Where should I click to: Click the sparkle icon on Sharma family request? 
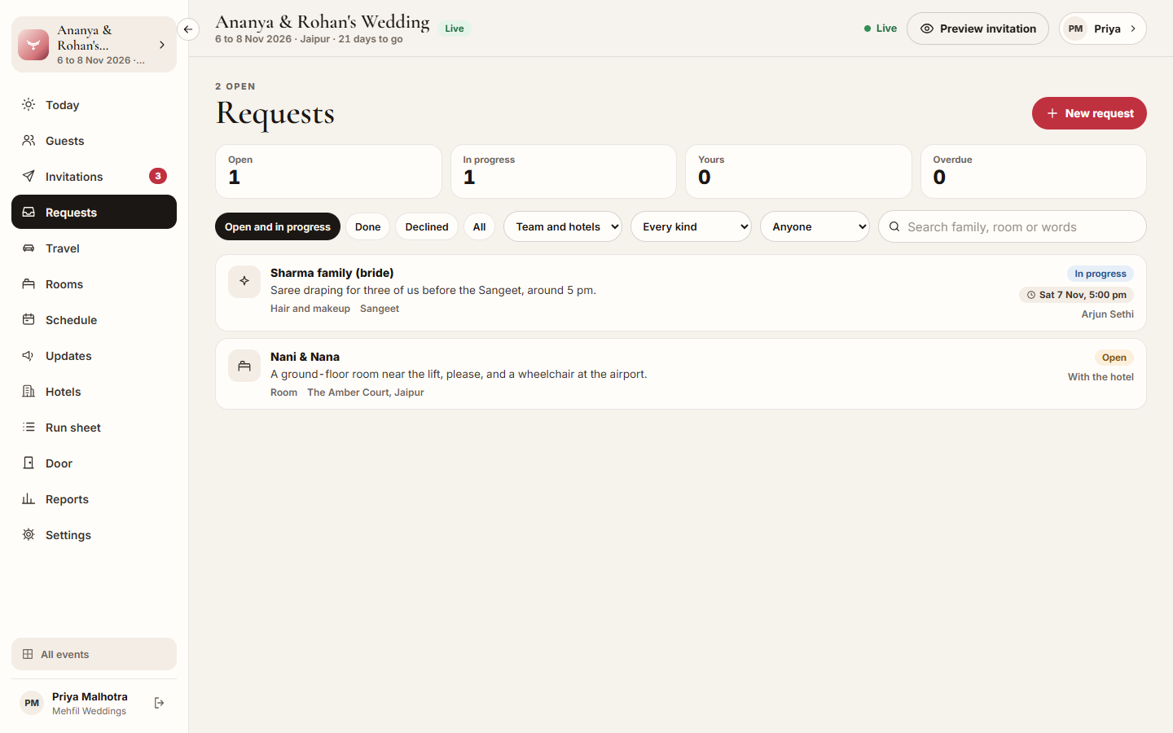pyautogui.click(x=244, y=281)
